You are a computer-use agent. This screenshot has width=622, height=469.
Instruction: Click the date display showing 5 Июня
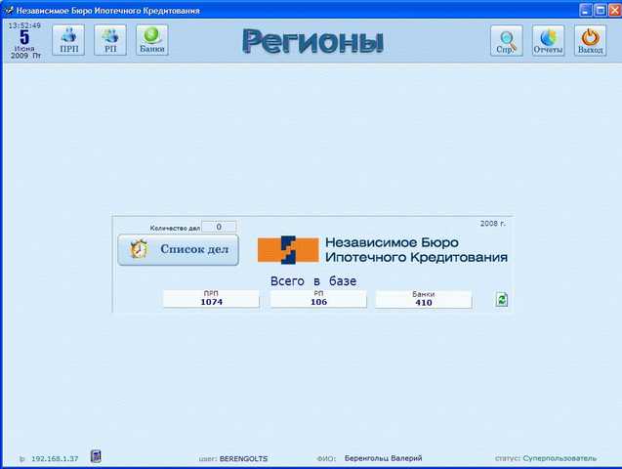[24, 41]
